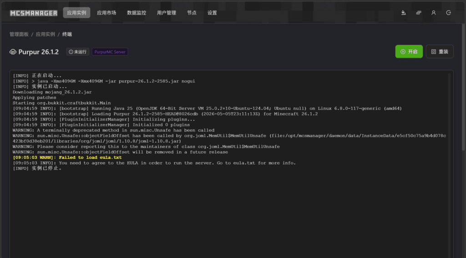Viewport: 466px width, 258px height.
Task: Click the 'Running Java 25' bootstrap line
Action: (207, 108)
